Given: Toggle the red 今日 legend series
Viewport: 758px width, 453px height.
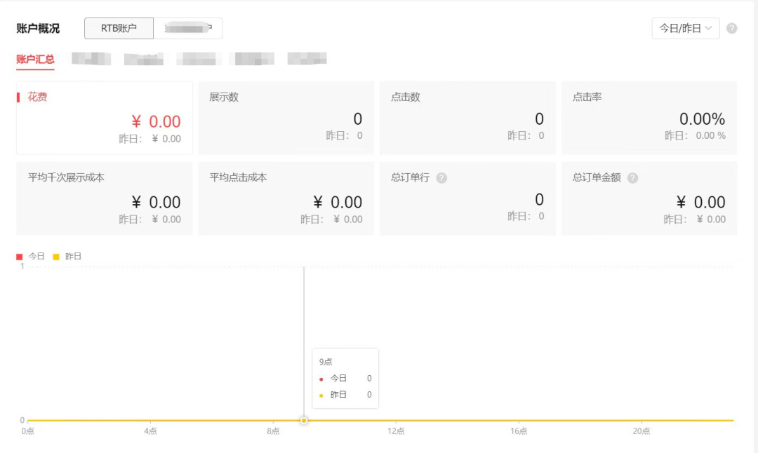Looking at the screenshot, I should [x=30, y=257].
